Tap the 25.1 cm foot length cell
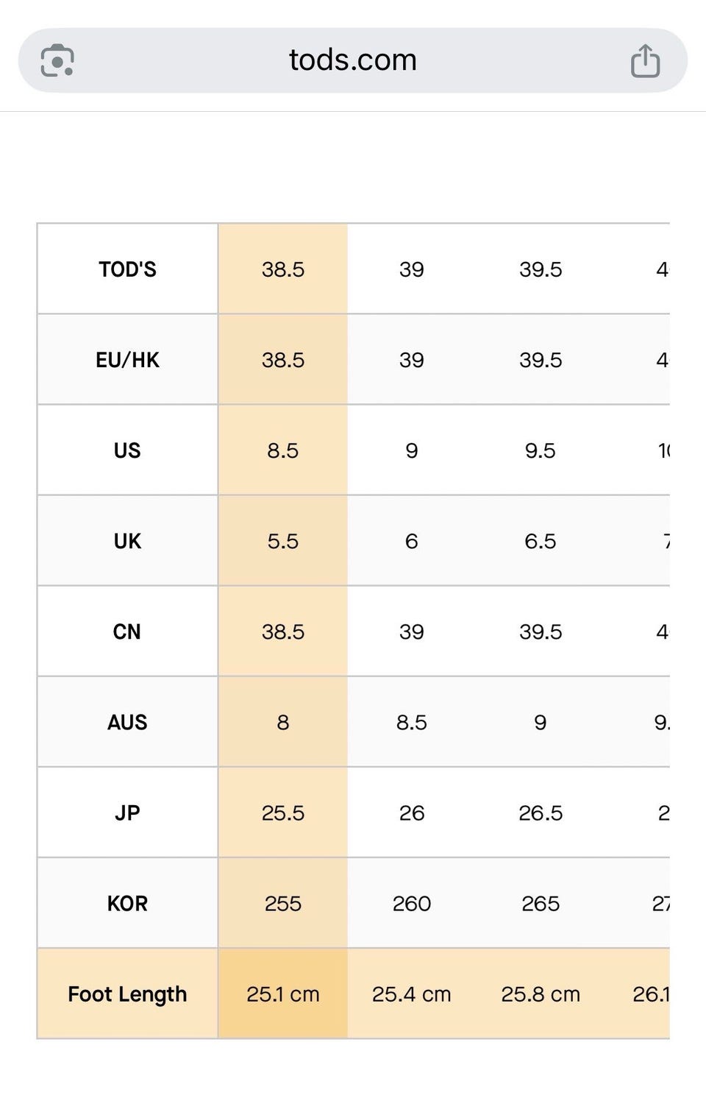The width and height of the screenshot is (706, 1115). 283,994
